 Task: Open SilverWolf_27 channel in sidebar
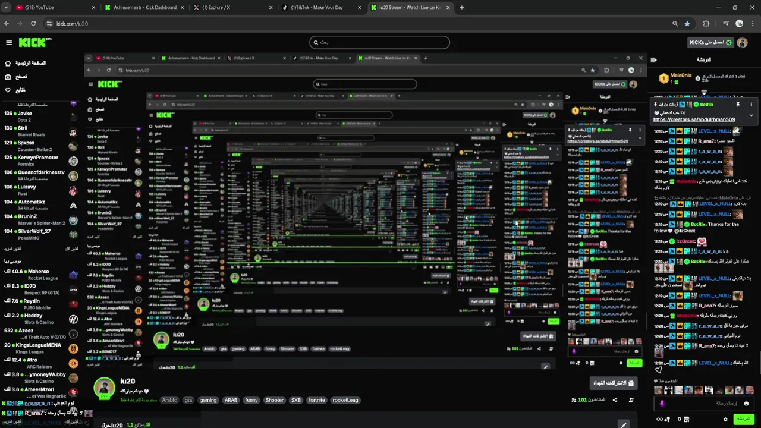[42, 234]
